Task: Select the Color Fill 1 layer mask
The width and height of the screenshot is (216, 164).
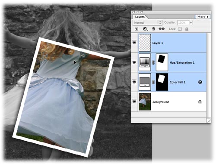Action: pos(162,82)
